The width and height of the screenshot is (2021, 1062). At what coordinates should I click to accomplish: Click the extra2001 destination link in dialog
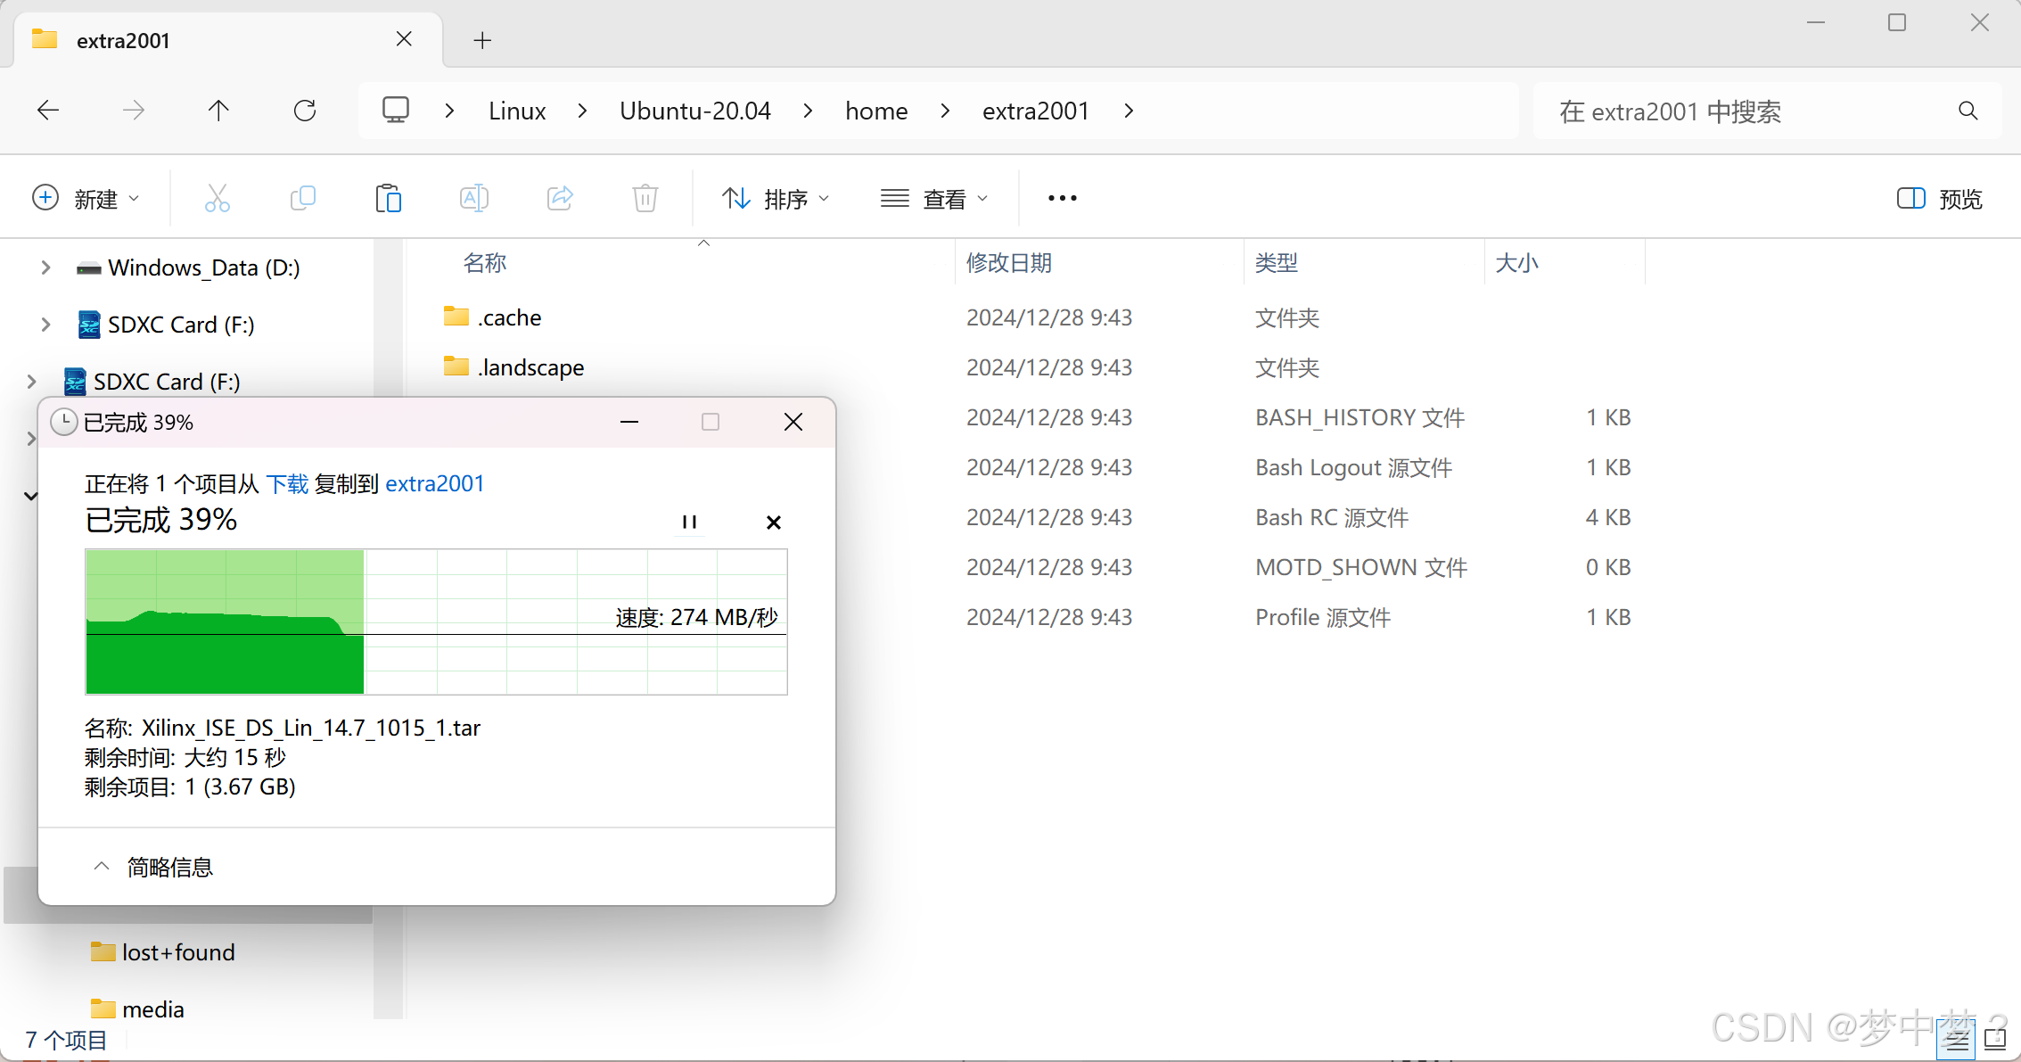tap(434, 483)
